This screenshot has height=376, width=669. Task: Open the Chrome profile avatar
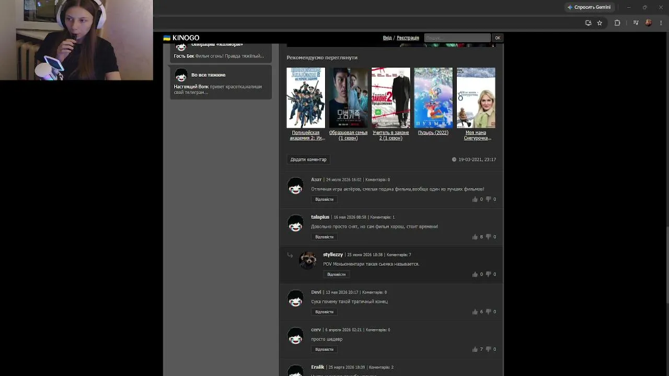tap(649, 23)
